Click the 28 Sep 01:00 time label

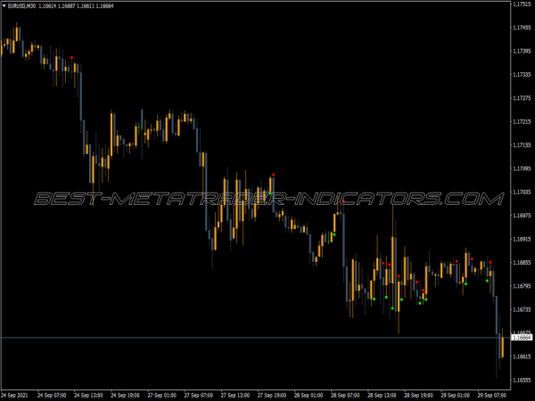pyautogui.click(x=309, y=395)
